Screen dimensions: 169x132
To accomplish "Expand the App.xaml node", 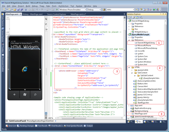I will (129, 106).
